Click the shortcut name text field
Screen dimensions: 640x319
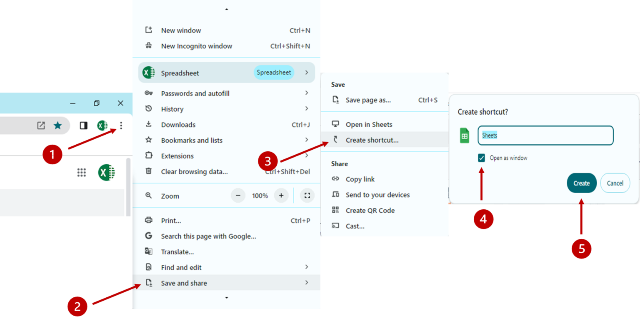(x=545, y=135)
